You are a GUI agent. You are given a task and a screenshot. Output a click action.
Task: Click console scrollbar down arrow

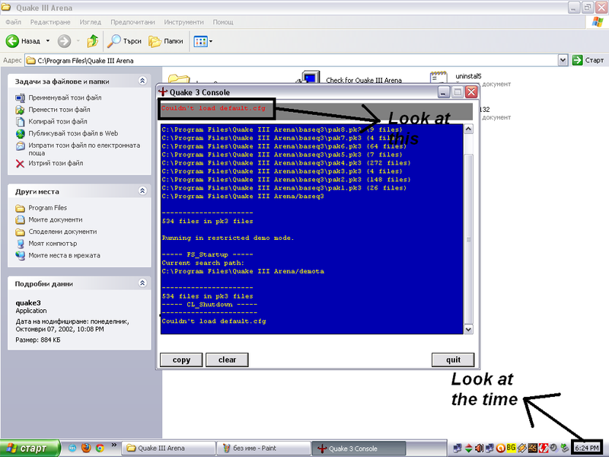coord(468,329)
